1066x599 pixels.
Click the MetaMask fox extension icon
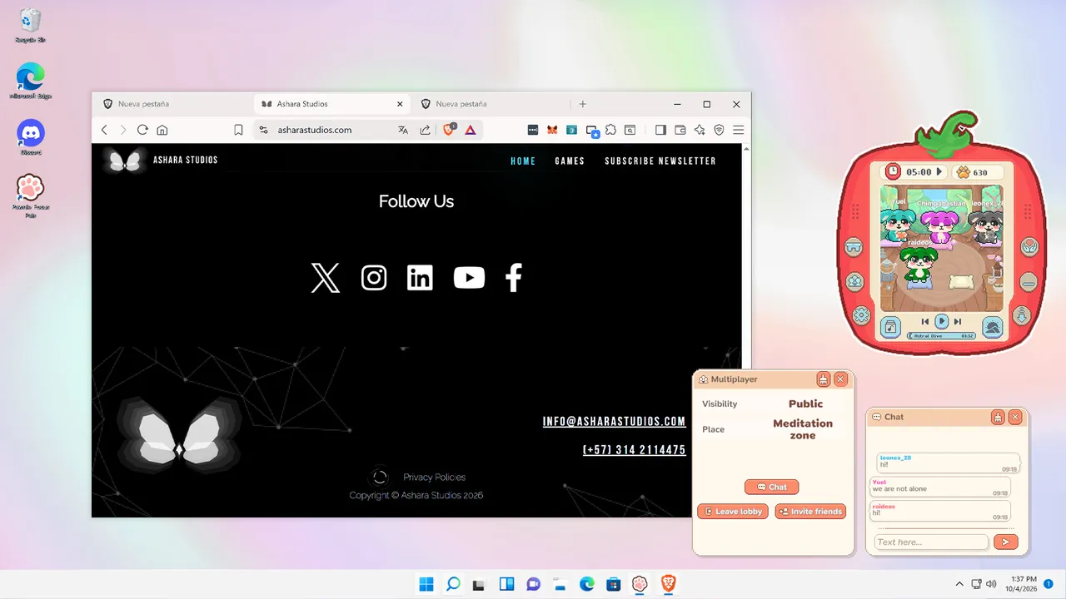pos(552,130)
